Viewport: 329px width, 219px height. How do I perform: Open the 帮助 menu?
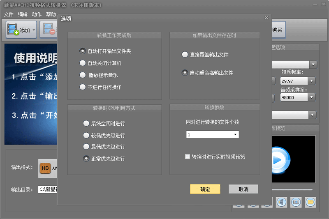[51, 14]
